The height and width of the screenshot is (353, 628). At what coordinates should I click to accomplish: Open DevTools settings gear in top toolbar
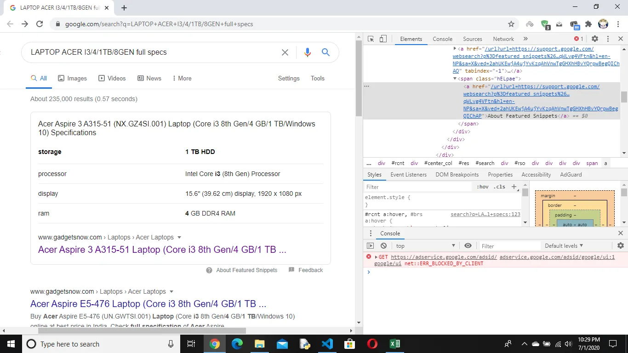click(595, 39)
